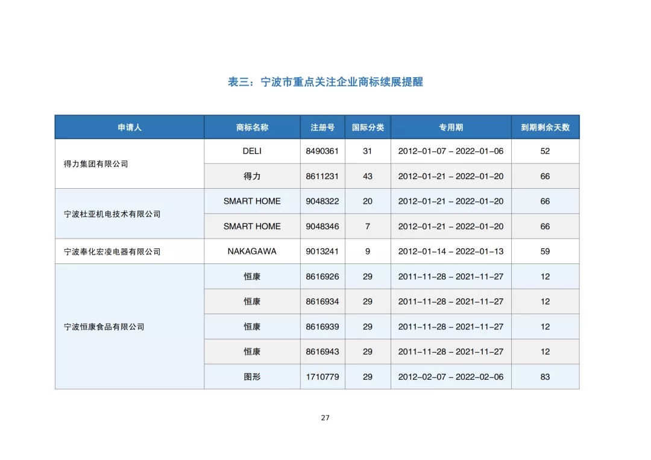This screenshot has width=651, height=460.
Task: Select class 20 in row 9048322
Action: (x=368, y=201)
